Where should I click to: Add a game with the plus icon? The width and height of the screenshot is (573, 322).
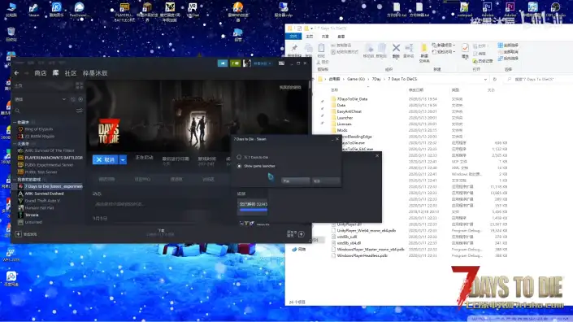point(18,234)
